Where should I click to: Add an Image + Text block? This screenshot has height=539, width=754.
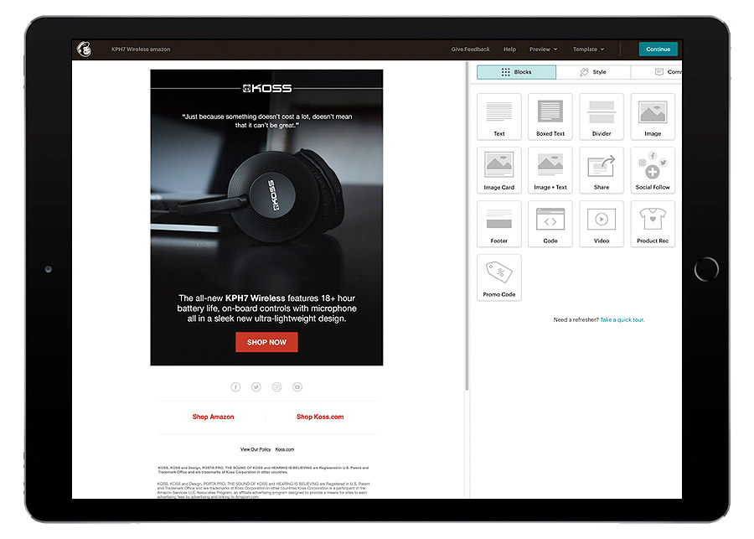click(550, 170)
